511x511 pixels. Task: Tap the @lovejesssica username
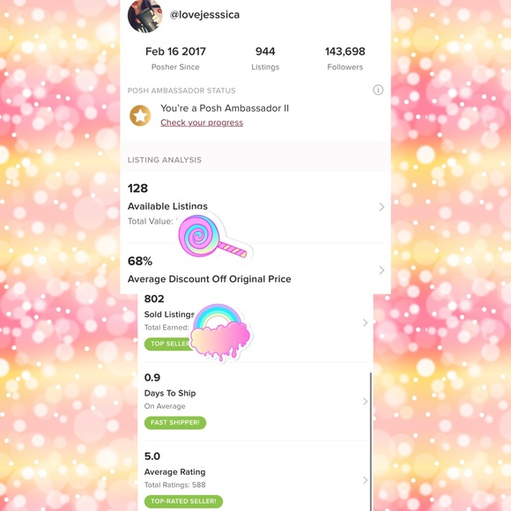pyautogui.click(x=204, y=15)
